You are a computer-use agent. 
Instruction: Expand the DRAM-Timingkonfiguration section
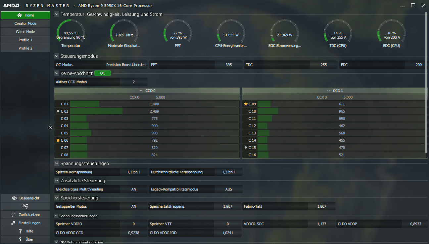57,242
